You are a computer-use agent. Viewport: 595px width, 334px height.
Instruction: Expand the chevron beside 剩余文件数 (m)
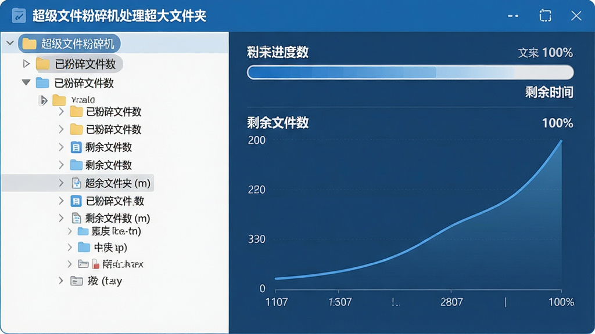[61, 218]
